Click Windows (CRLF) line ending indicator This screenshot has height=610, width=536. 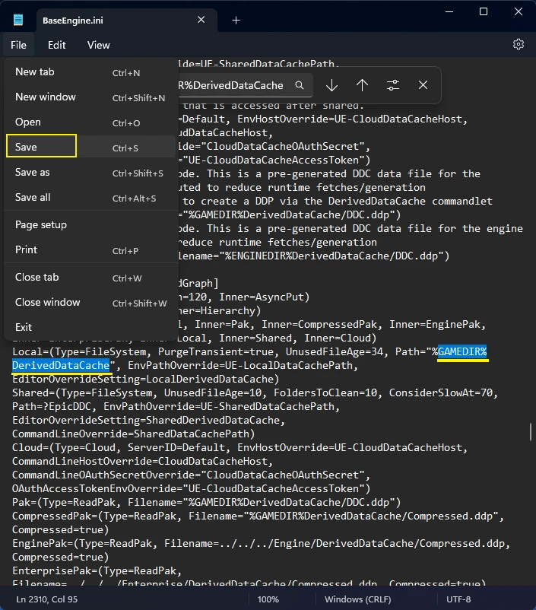[358, 599]
